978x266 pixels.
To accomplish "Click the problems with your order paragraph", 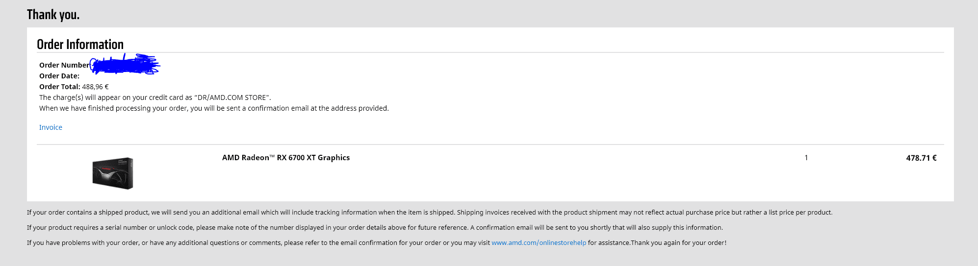I will [377, 243].
